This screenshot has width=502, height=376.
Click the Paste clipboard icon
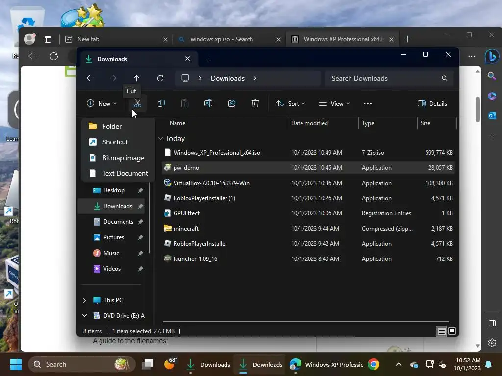(x=185, y=104)
